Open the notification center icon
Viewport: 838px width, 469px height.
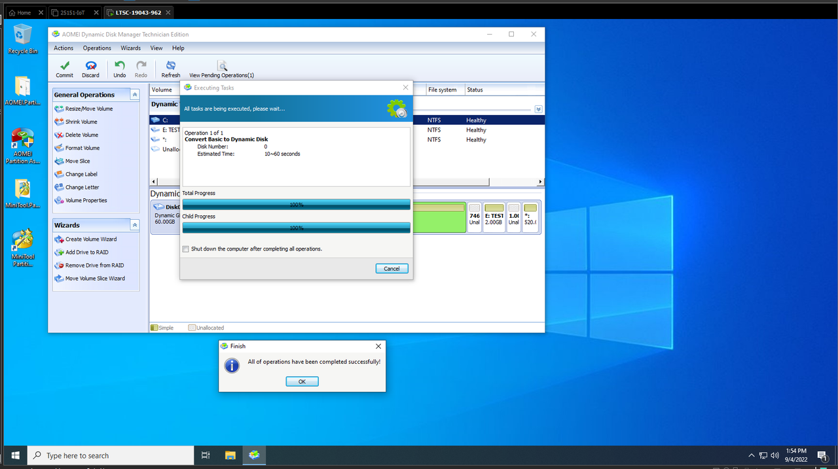pos(822,455)
